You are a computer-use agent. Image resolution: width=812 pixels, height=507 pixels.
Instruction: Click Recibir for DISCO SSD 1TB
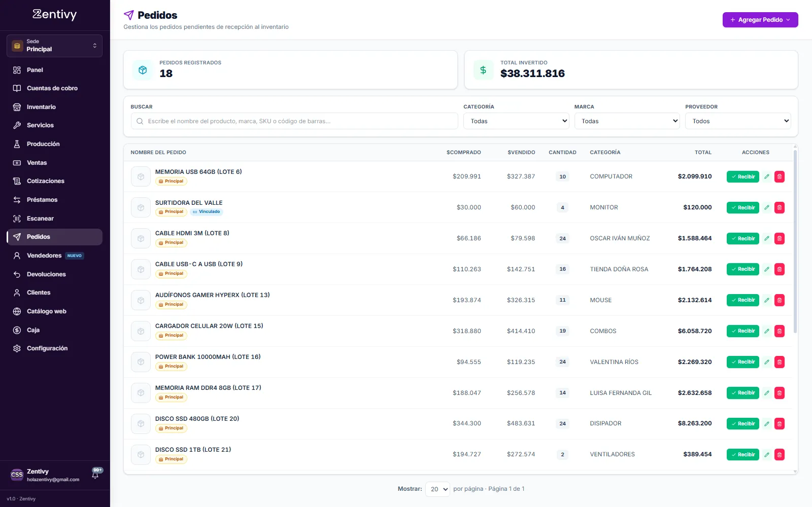(x=743, y=454)
